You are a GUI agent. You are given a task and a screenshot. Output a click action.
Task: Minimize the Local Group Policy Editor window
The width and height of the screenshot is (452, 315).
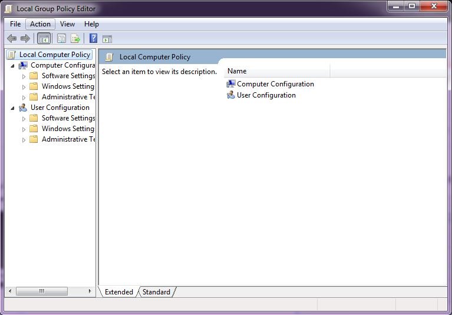point(396,6)
